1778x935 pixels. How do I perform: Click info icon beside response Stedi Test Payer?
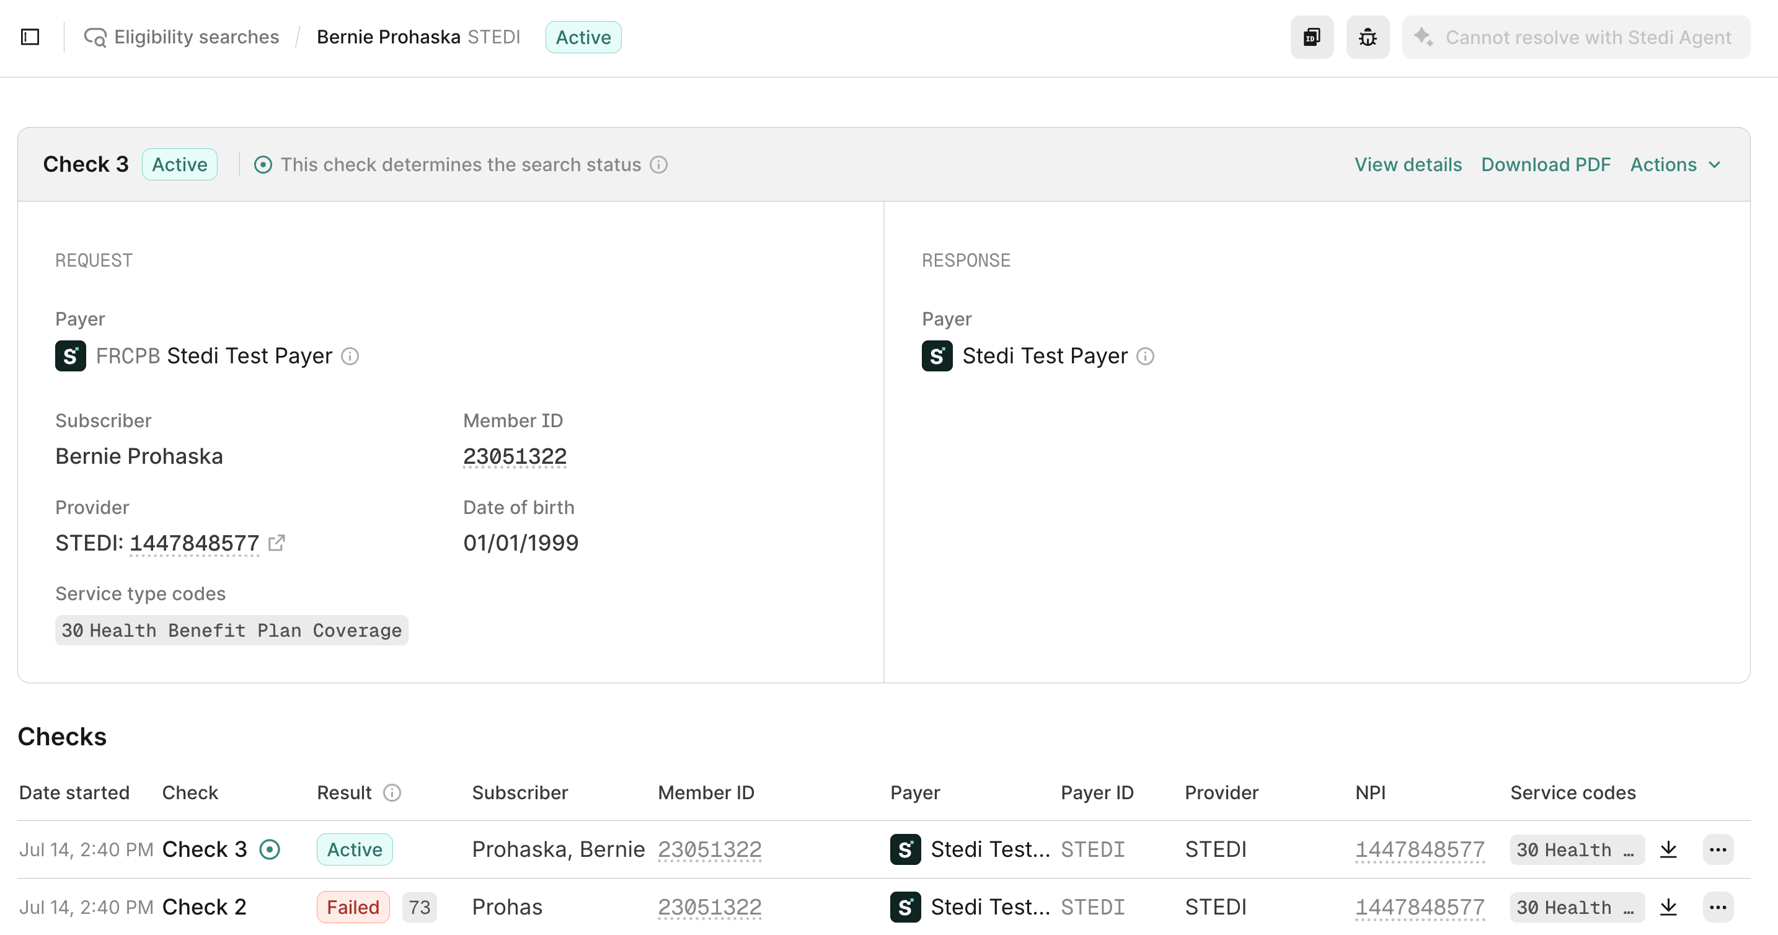coord(1145,357)
